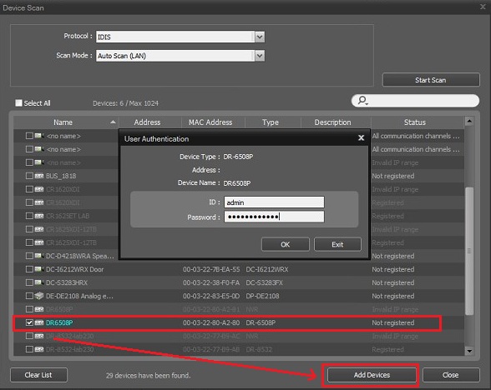Screen dimensions: 491x390
Task: Close the User Authentication dialog
Action: tap(361, 137)
